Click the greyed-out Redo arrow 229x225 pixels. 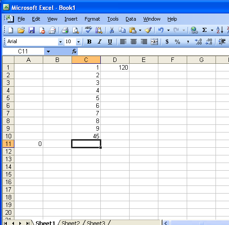coord(176,30)
